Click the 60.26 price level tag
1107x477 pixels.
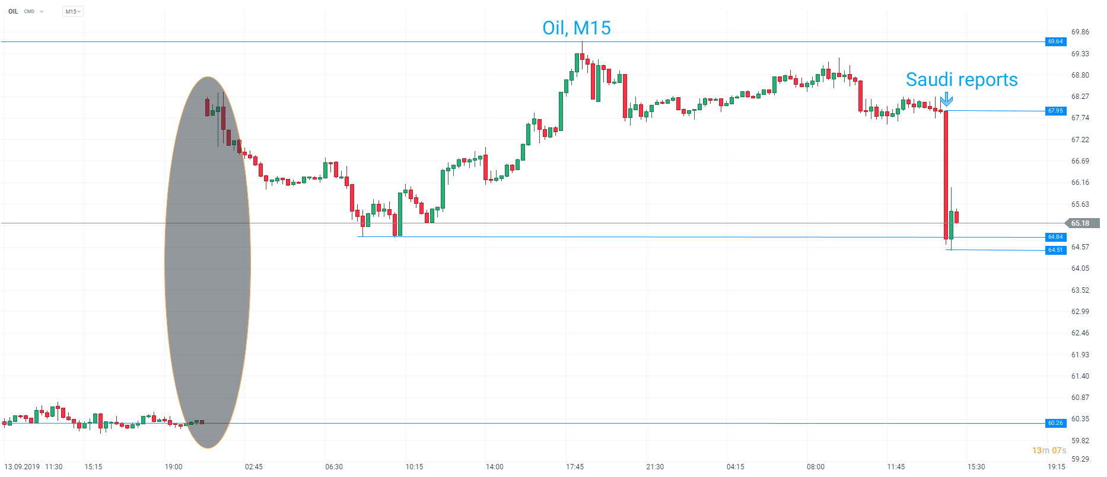(x=1055, y=423)
